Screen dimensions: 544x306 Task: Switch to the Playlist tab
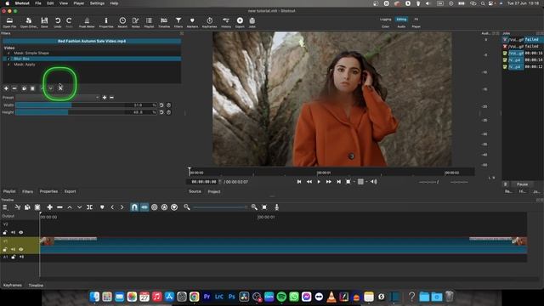pyautogui.click(x=9, y=191)
